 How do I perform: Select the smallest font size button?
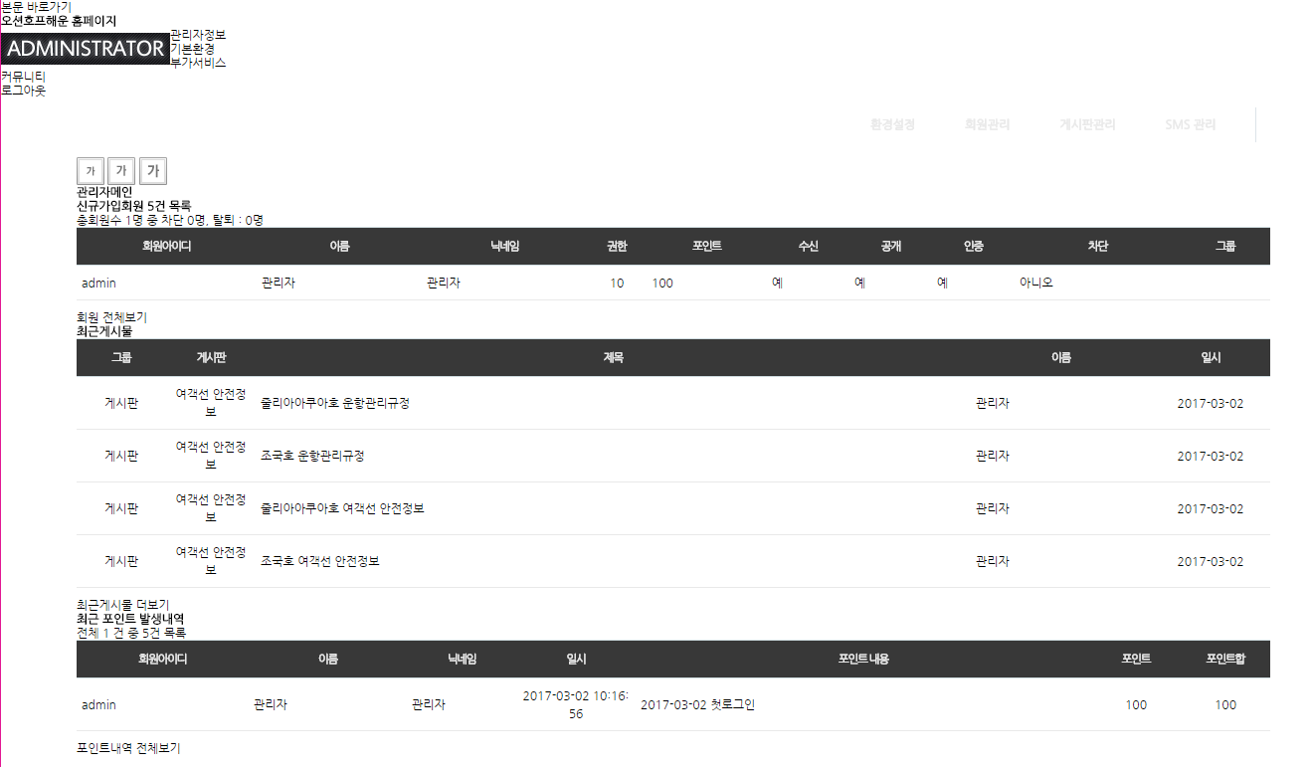coord(91,171)
